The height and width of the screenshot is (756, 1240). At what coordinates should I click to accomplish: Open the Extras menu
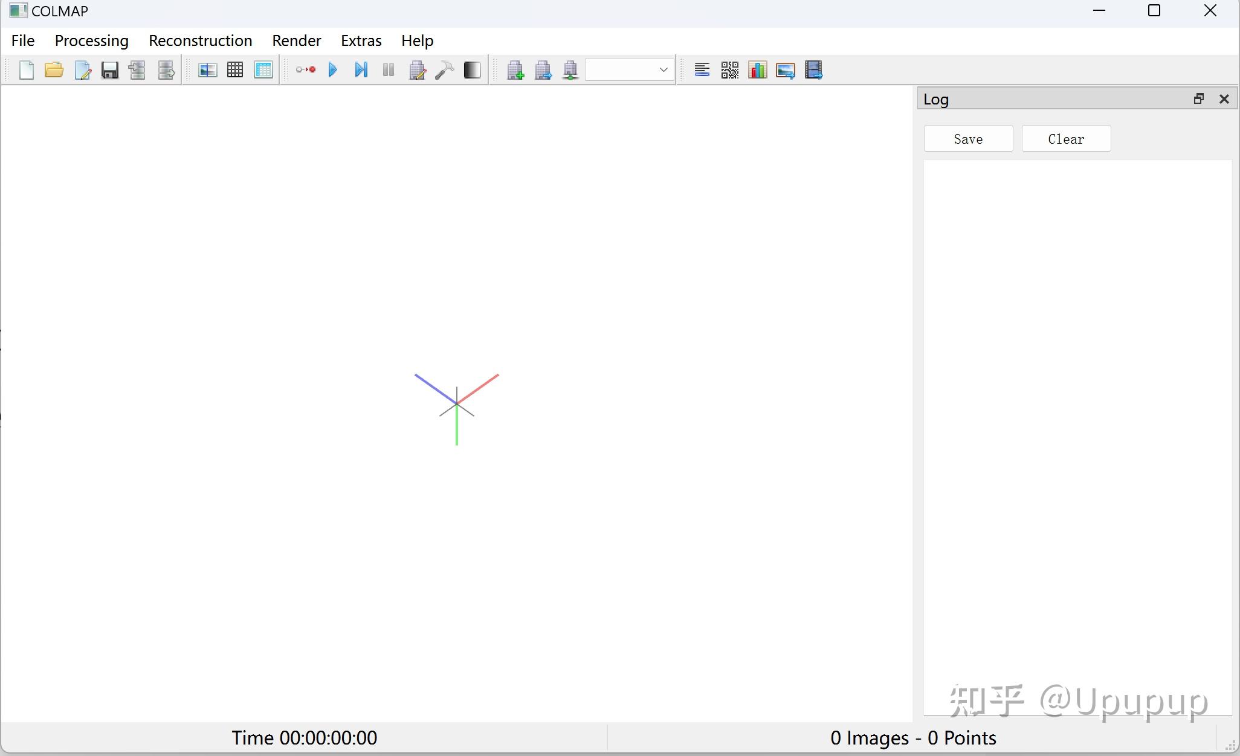click(x=361, y=40)
